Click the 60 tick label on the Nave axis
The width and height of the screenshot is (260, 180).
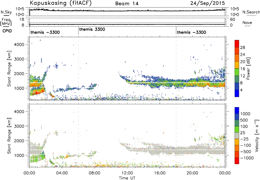tap(232, 19)
